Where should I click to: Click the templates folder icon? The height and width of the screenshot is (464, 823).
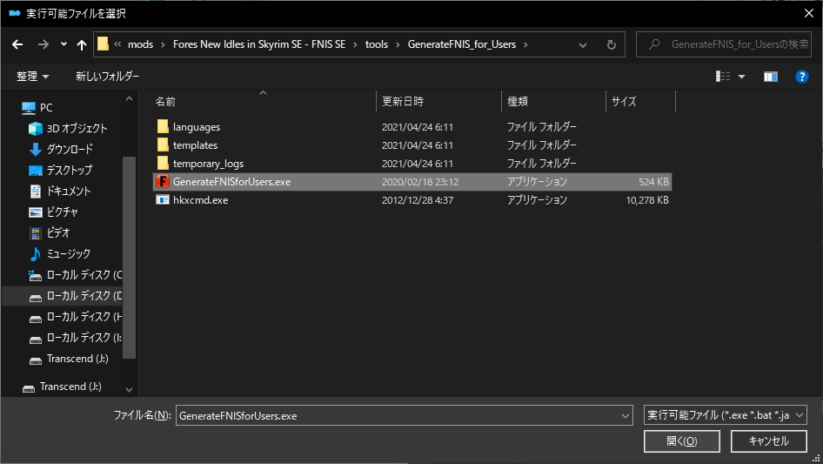(163, 145)
